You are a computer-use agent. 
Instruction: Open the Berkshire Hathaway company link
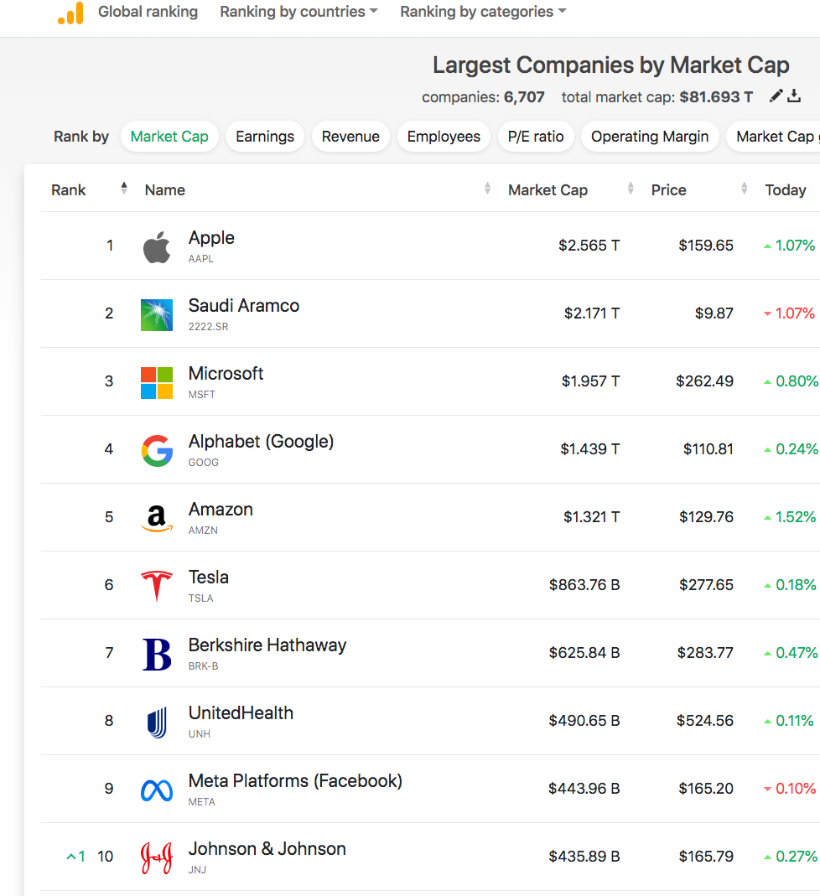pyautogui.click(x=267, y=645)
